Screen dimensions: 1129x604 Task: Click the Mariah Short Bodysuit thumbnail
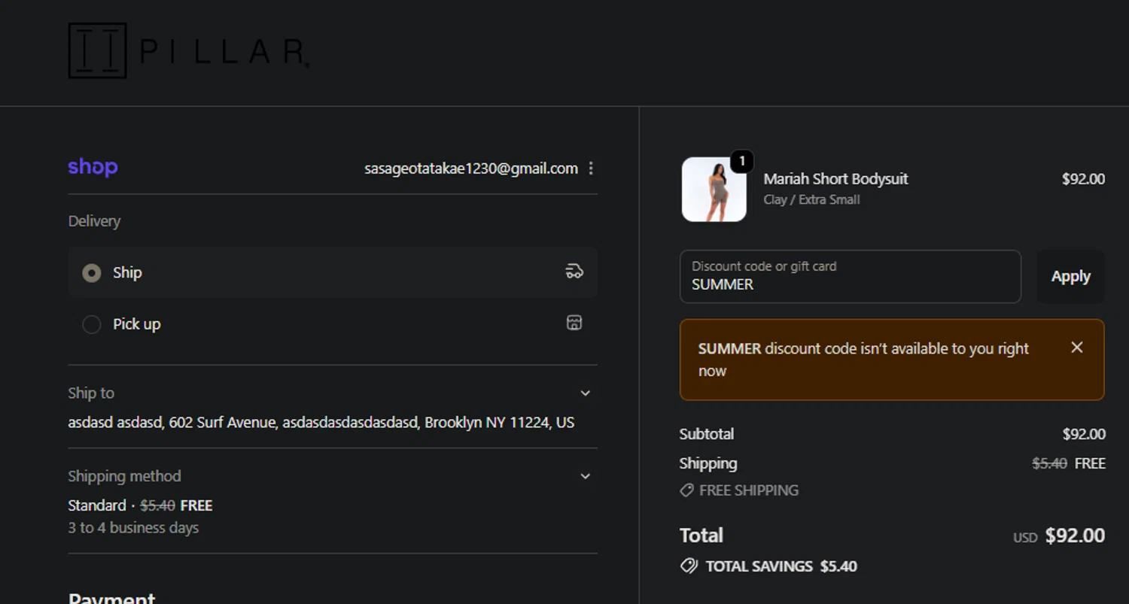(x=714, y=190)
